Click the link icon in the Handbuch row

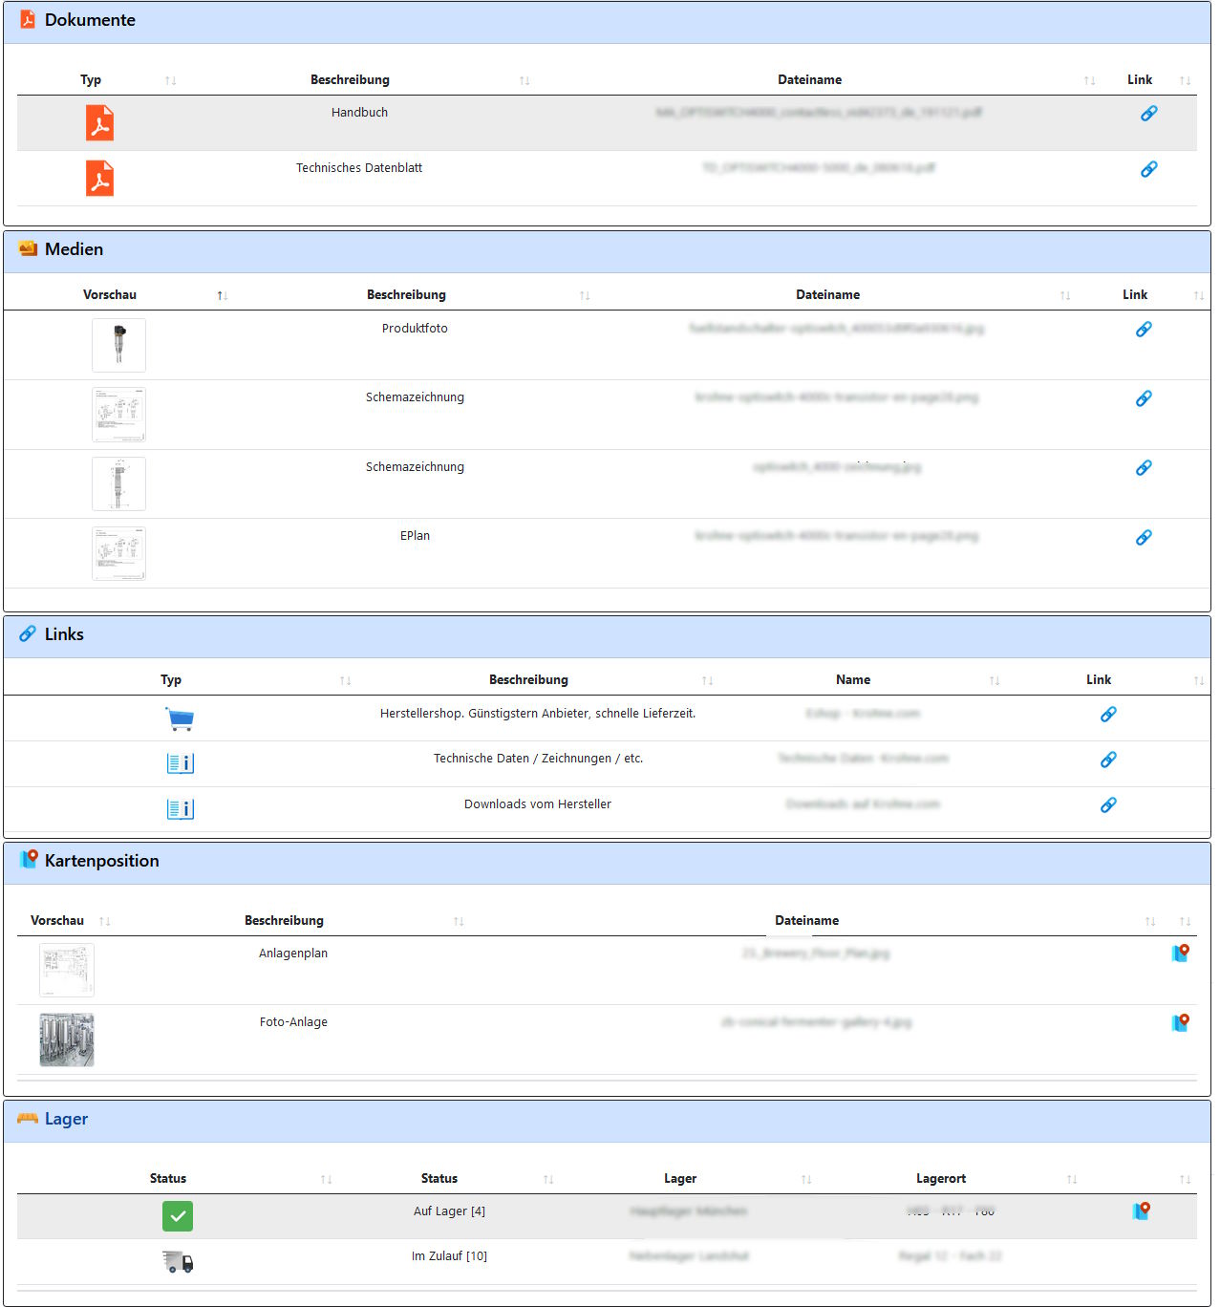pos(1148,114)
